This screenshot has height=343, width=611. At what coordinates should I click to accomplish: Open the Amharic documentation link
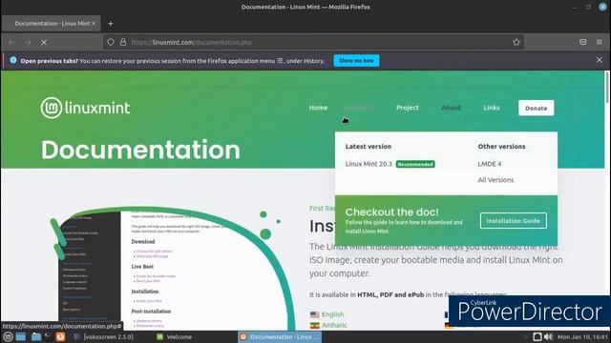[334, 325]
